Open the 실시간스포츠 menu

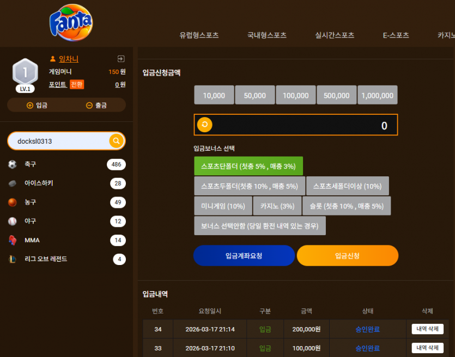[335, 35]
